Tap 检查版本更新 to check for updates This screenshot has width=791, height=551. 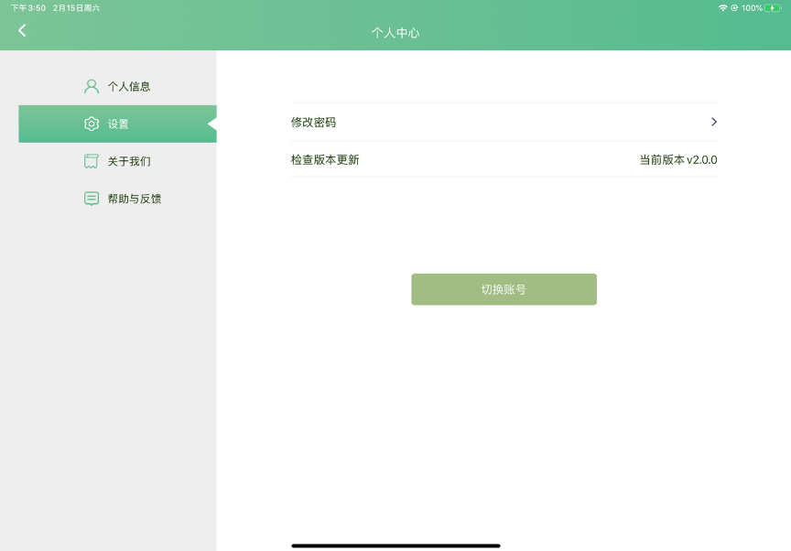pyautogui.click(x=504, y=159)
